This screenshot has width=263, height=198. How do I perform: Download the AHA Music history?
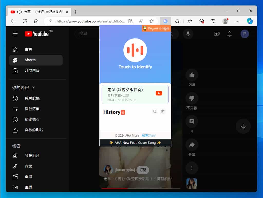coord(155,112)
